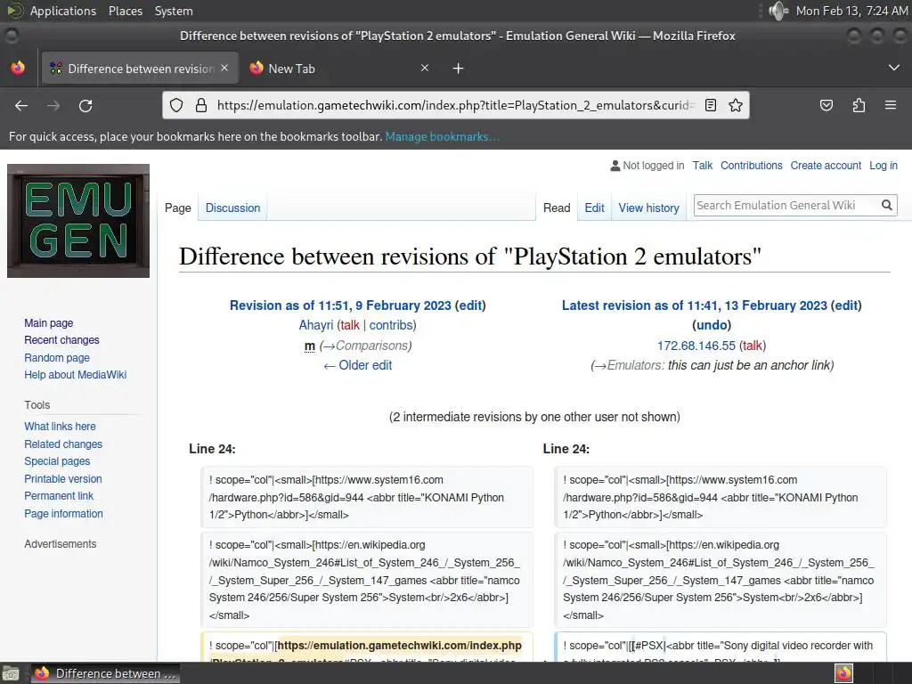Click the undo link for latest revision

[712, 325]
